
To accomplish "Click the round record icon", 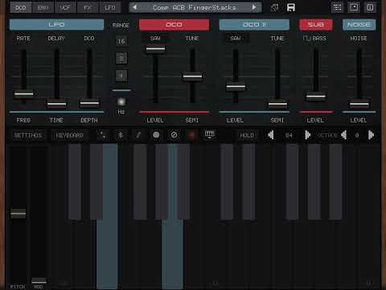I will (156, 135).
